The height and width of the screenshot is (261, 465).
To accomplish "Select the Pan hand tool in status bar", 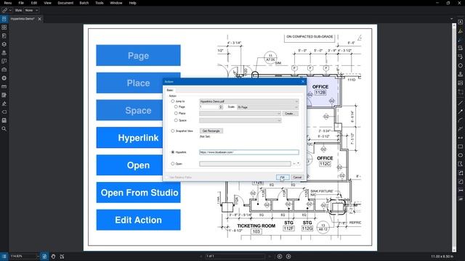I will tap(53, 256).
